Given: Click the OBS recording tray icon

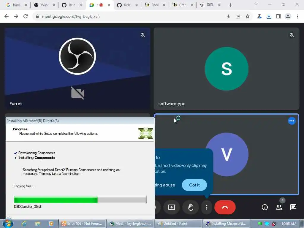Looking at the screenshot, I should click(274, 224).
